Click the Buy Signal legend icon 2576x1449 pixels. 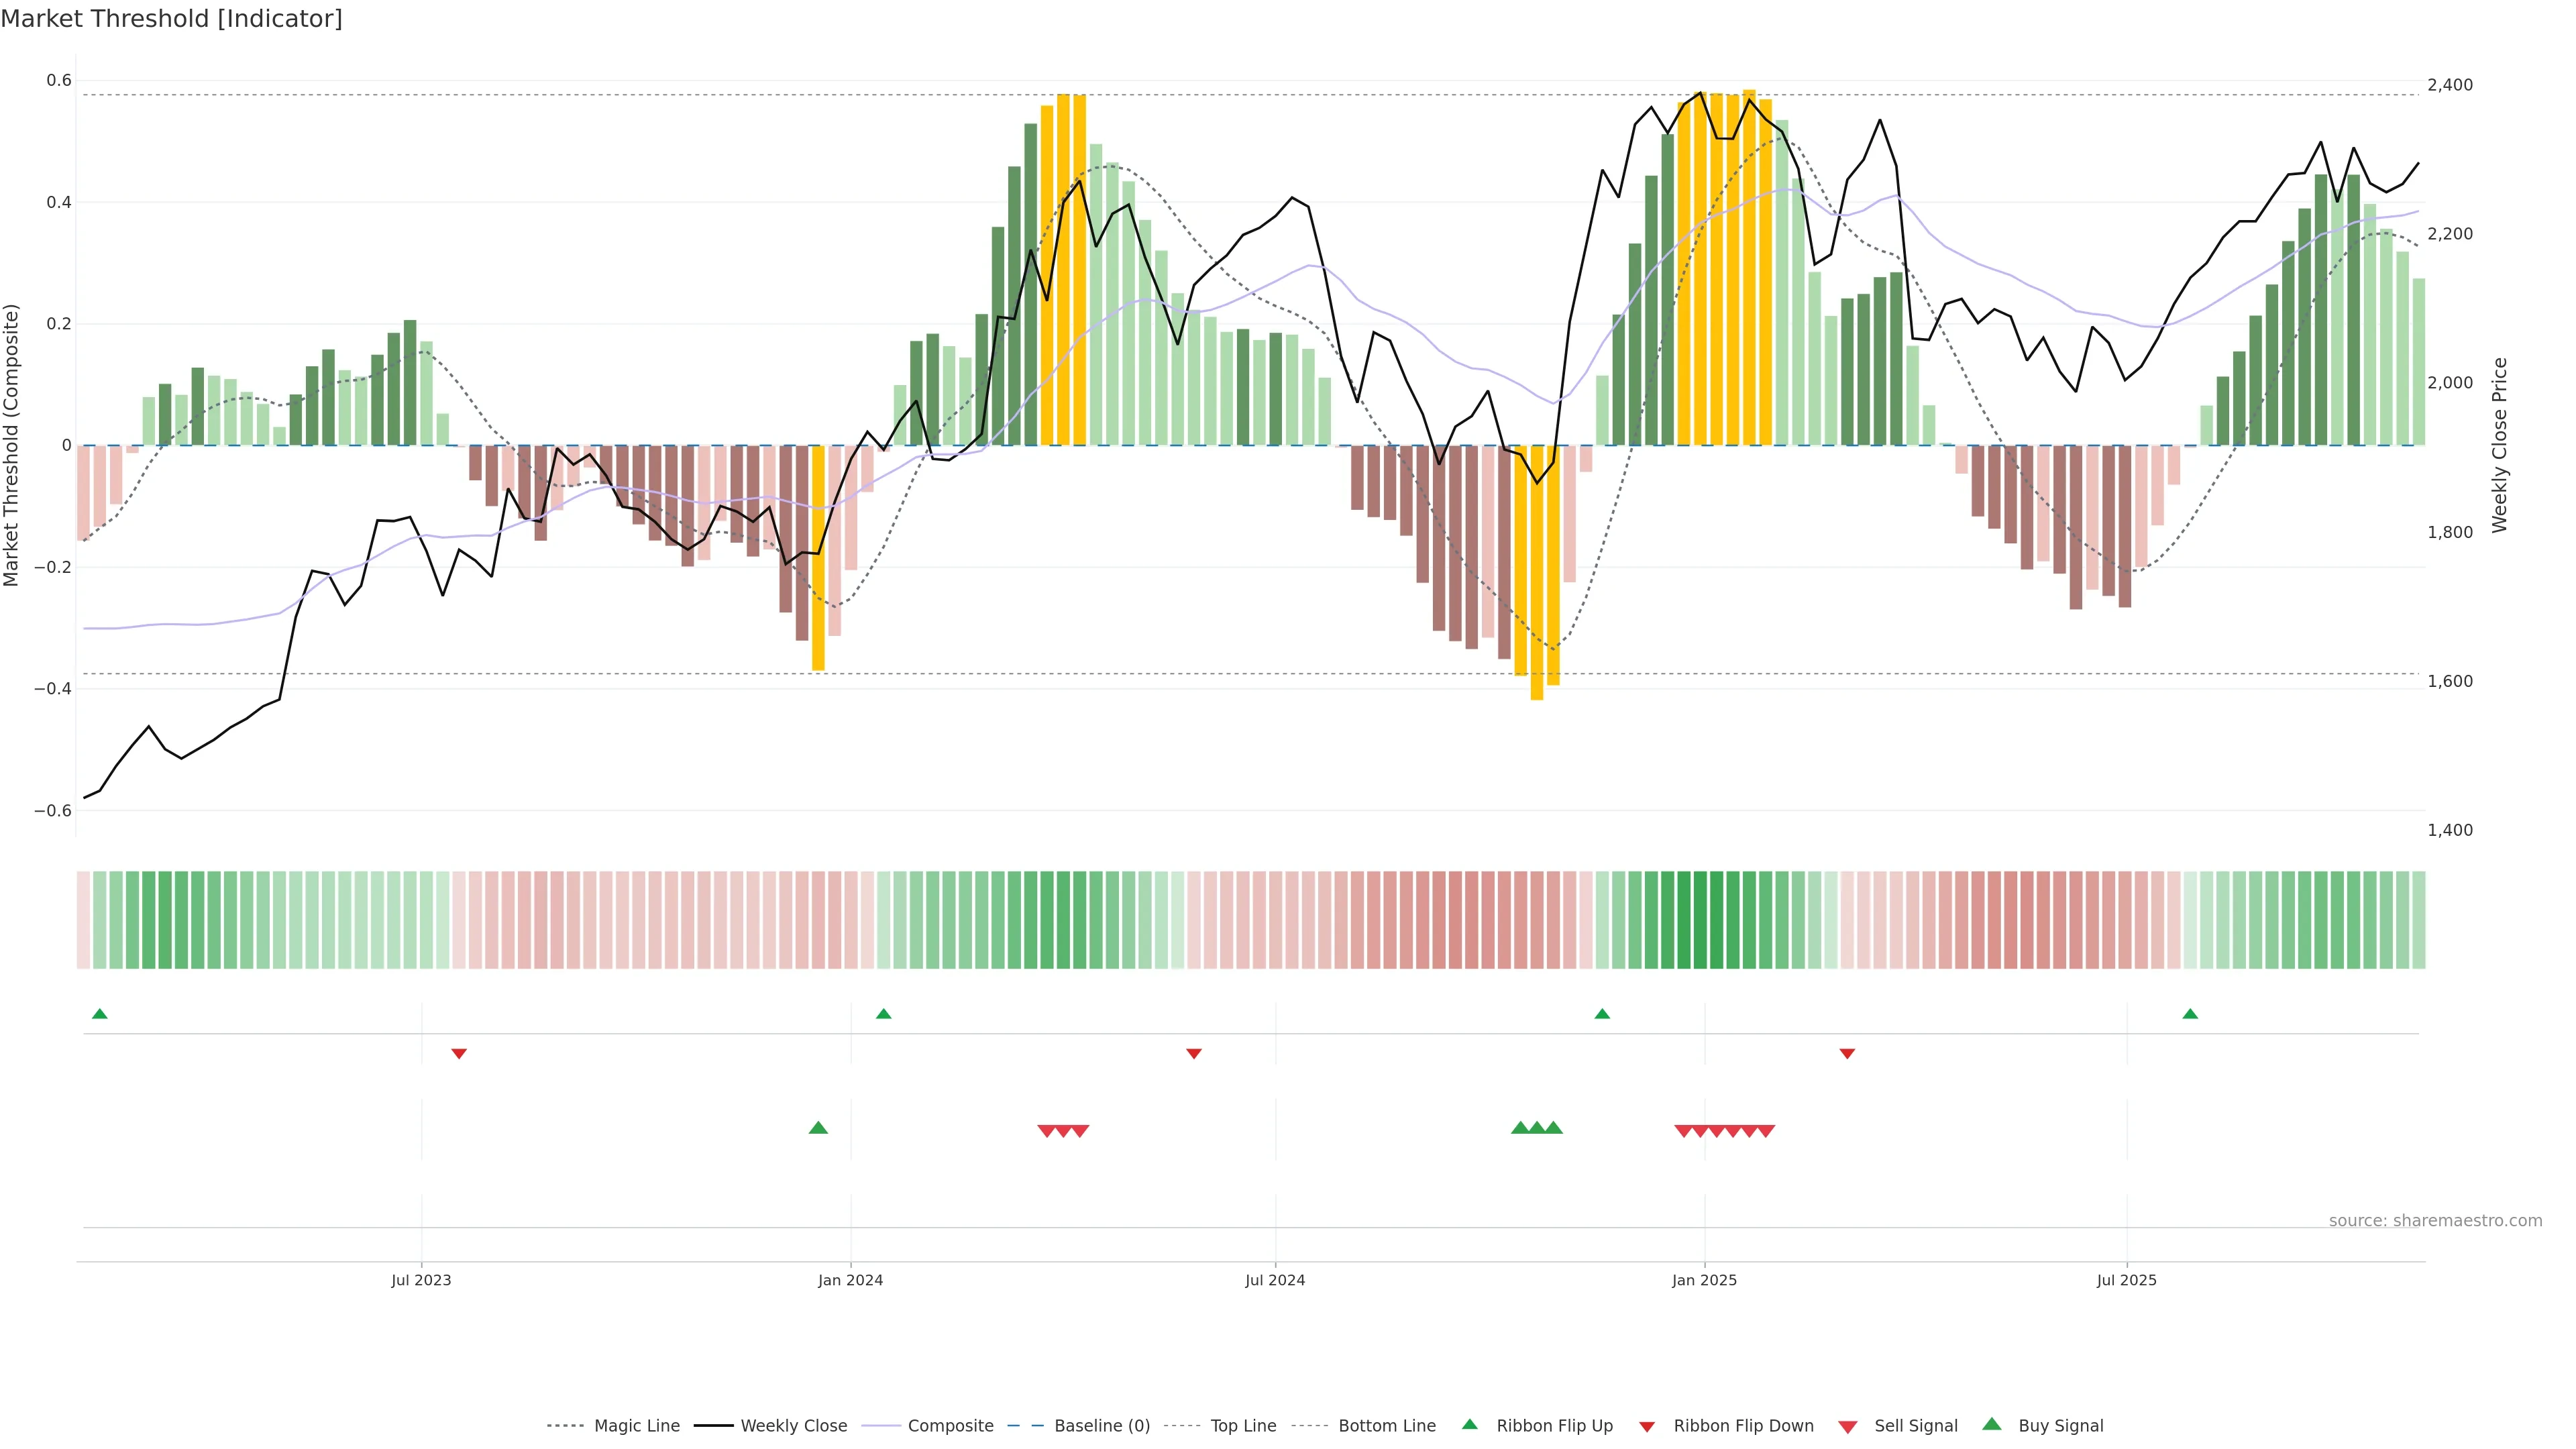click(1992, 1424)
